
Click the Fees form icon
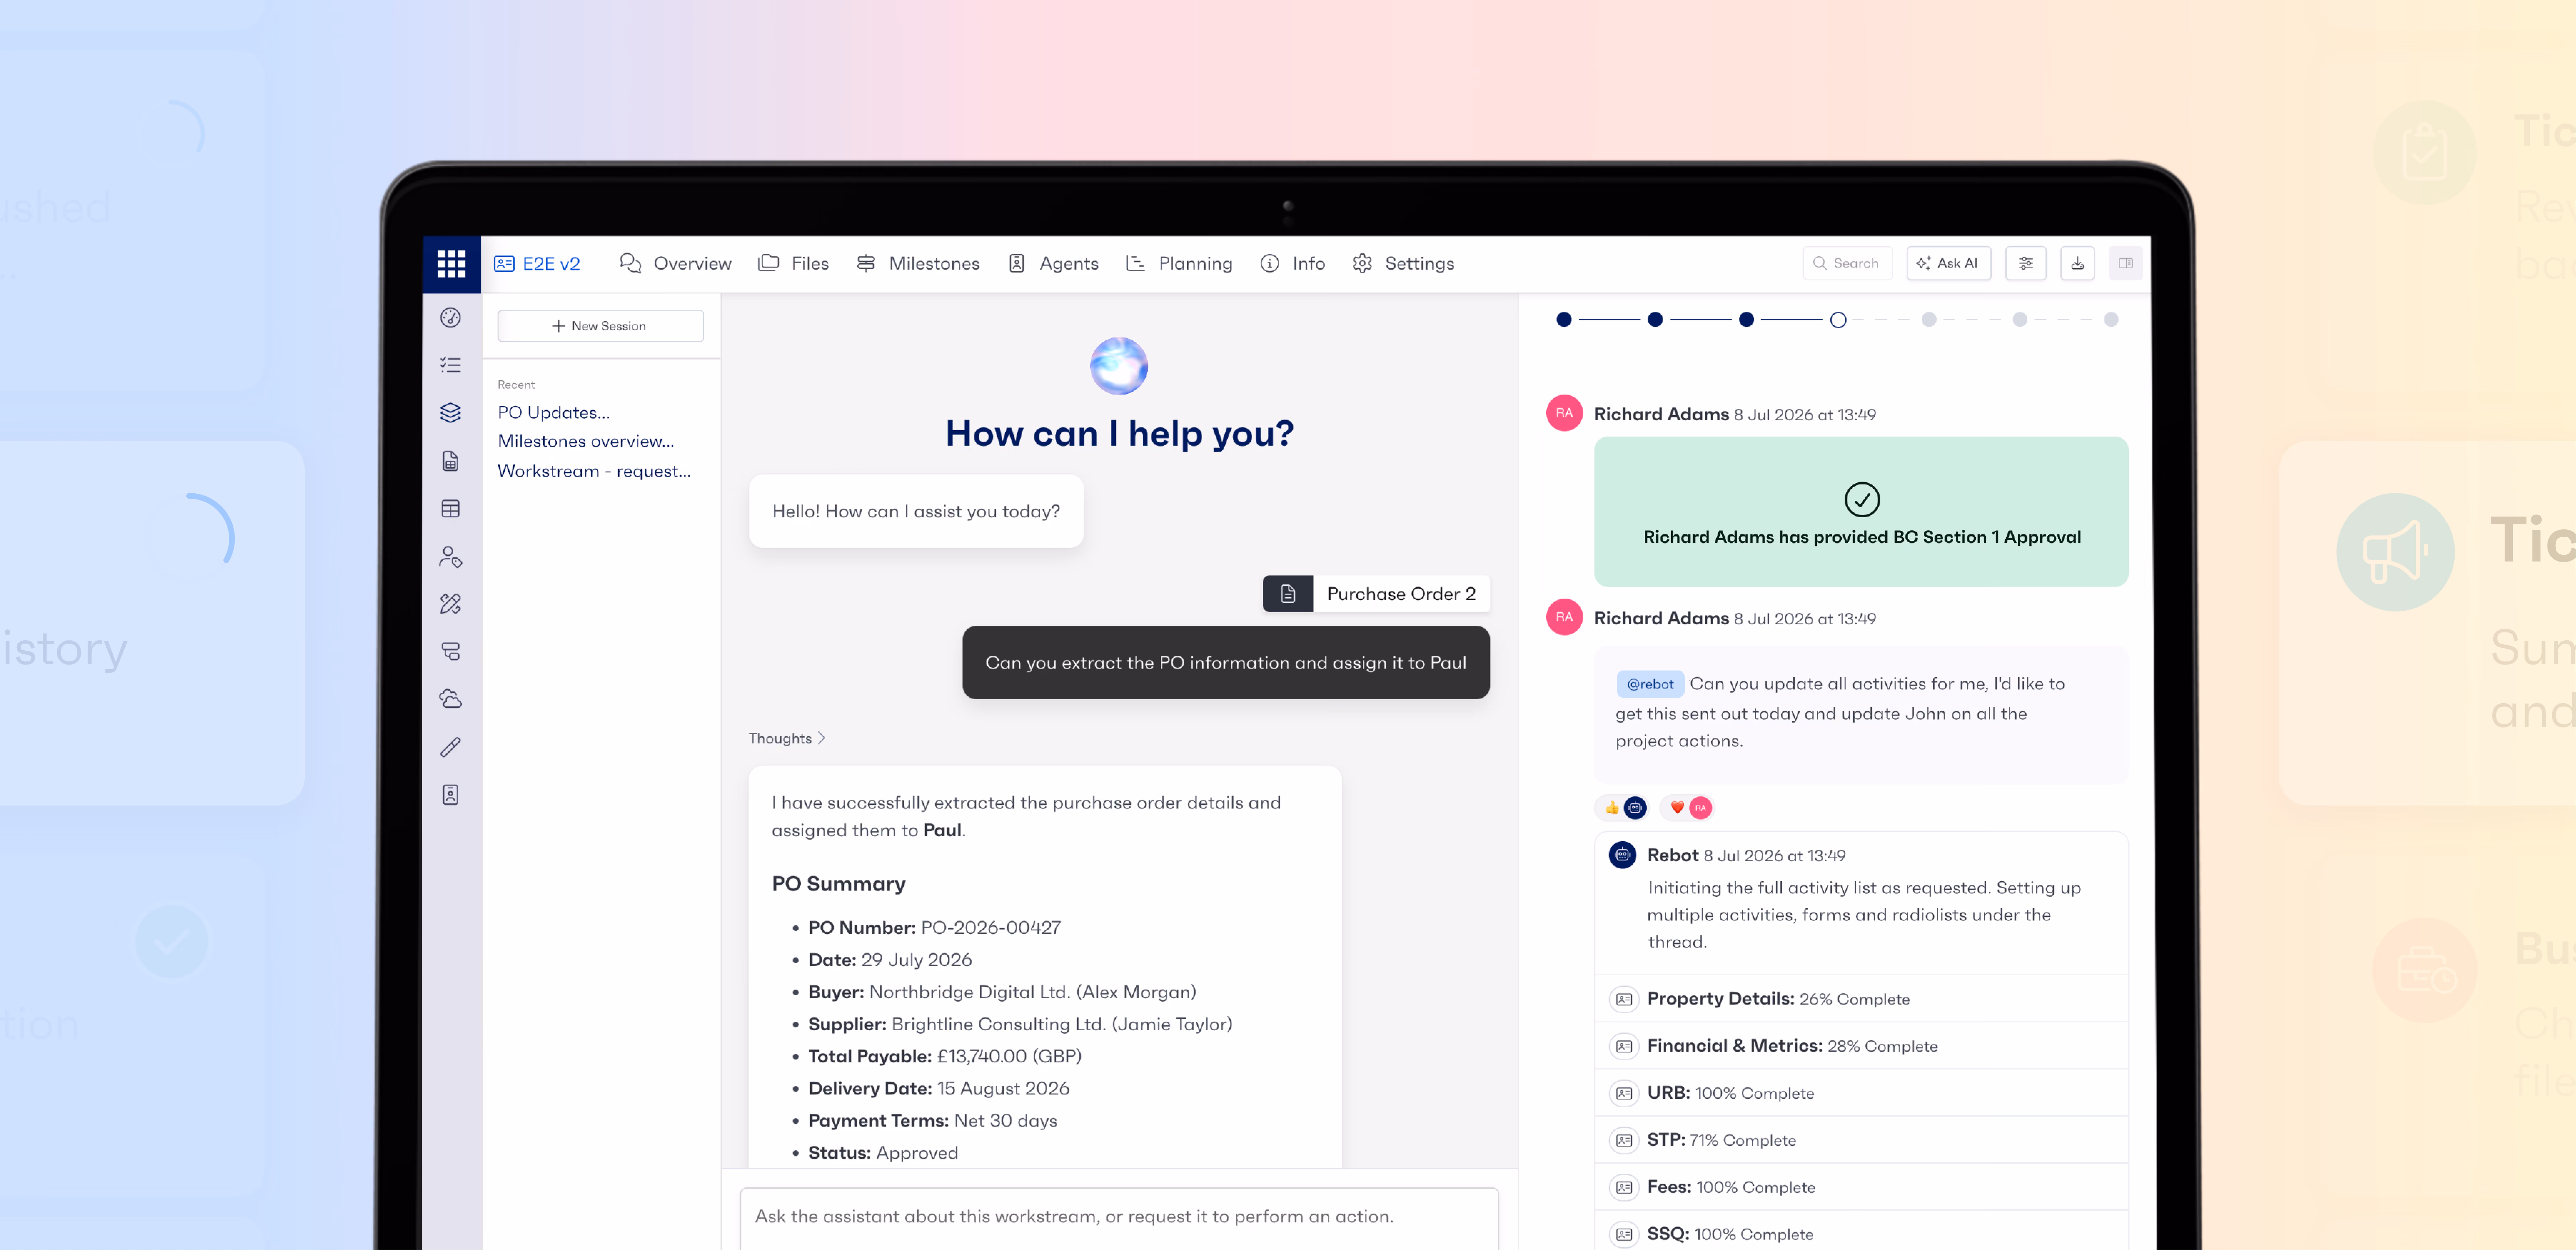1624,1187
